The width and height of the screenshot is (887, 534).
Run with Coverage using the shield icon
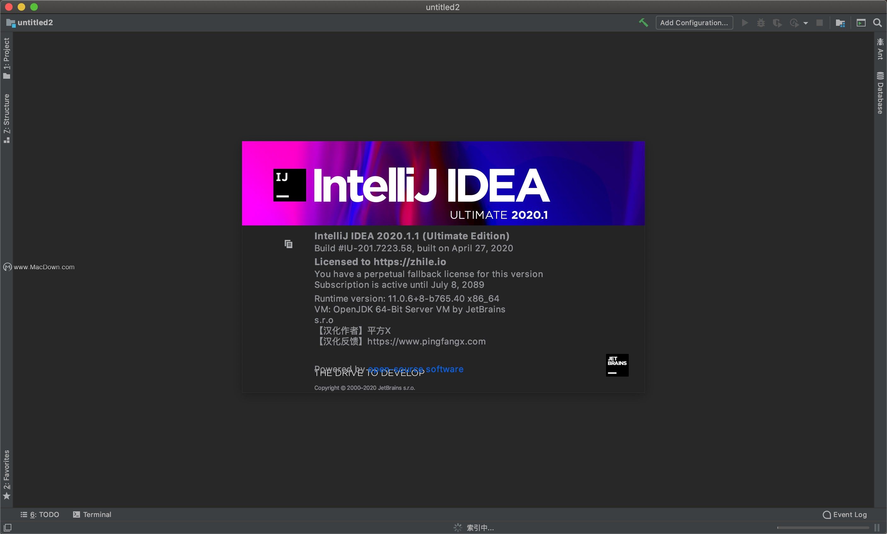[778, 22]
